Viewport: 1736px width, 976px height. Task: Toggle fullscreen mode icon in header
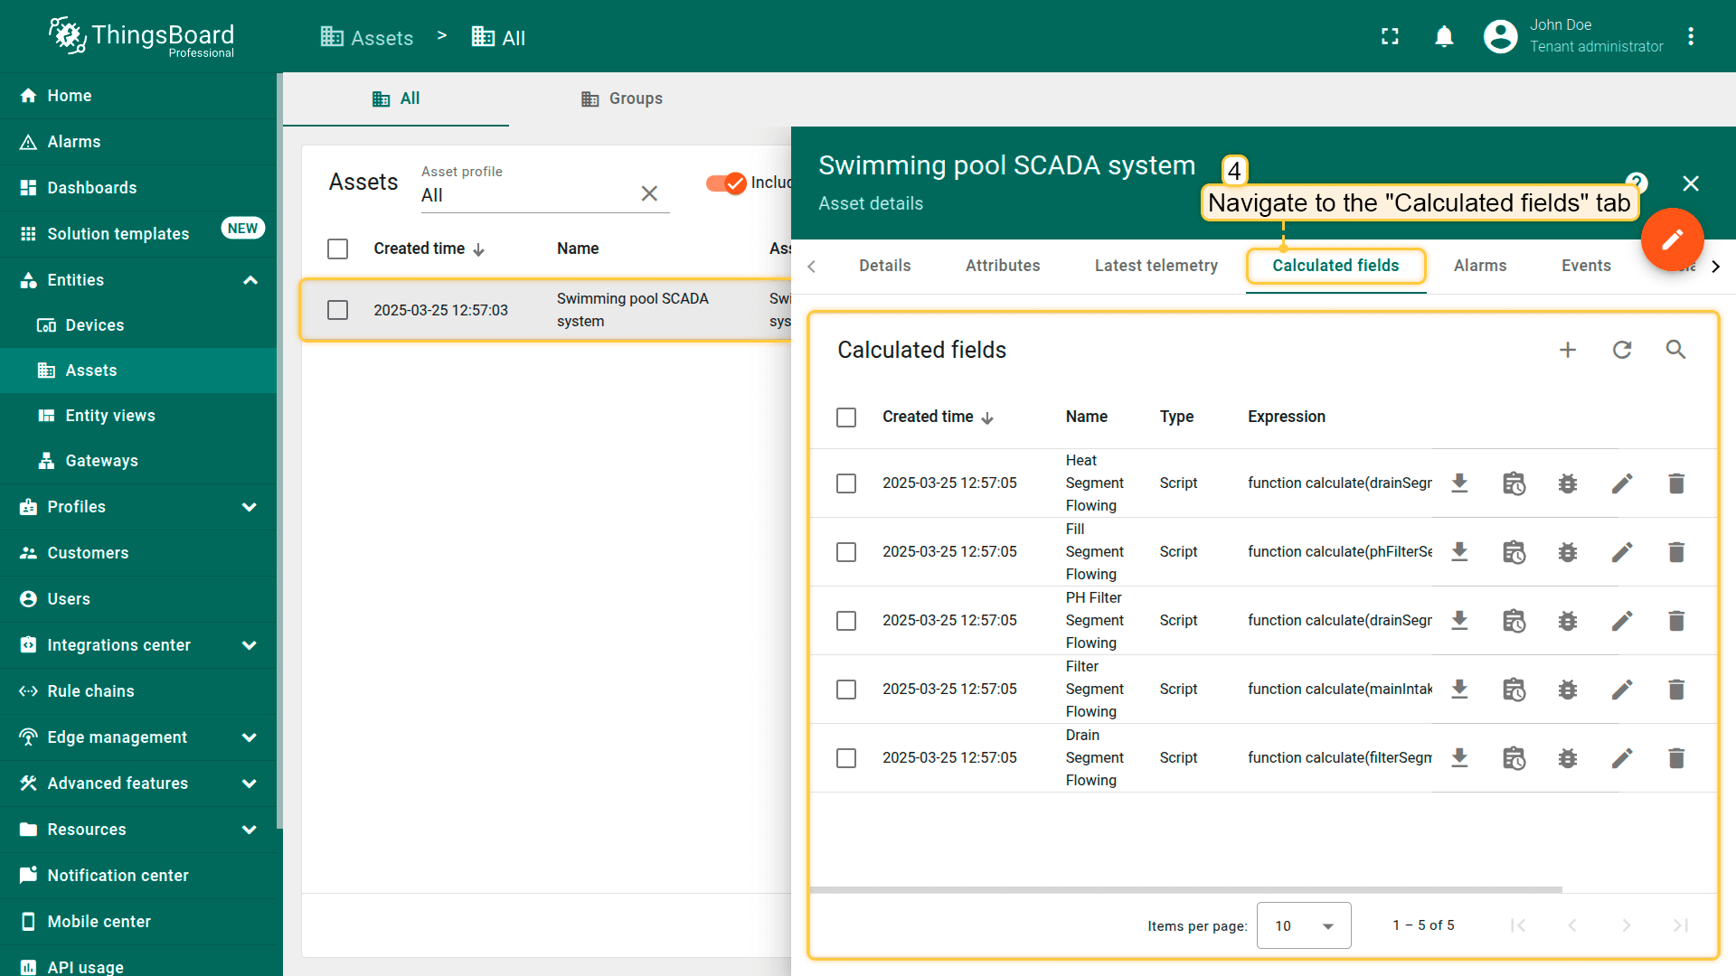tap(1390, 36)
